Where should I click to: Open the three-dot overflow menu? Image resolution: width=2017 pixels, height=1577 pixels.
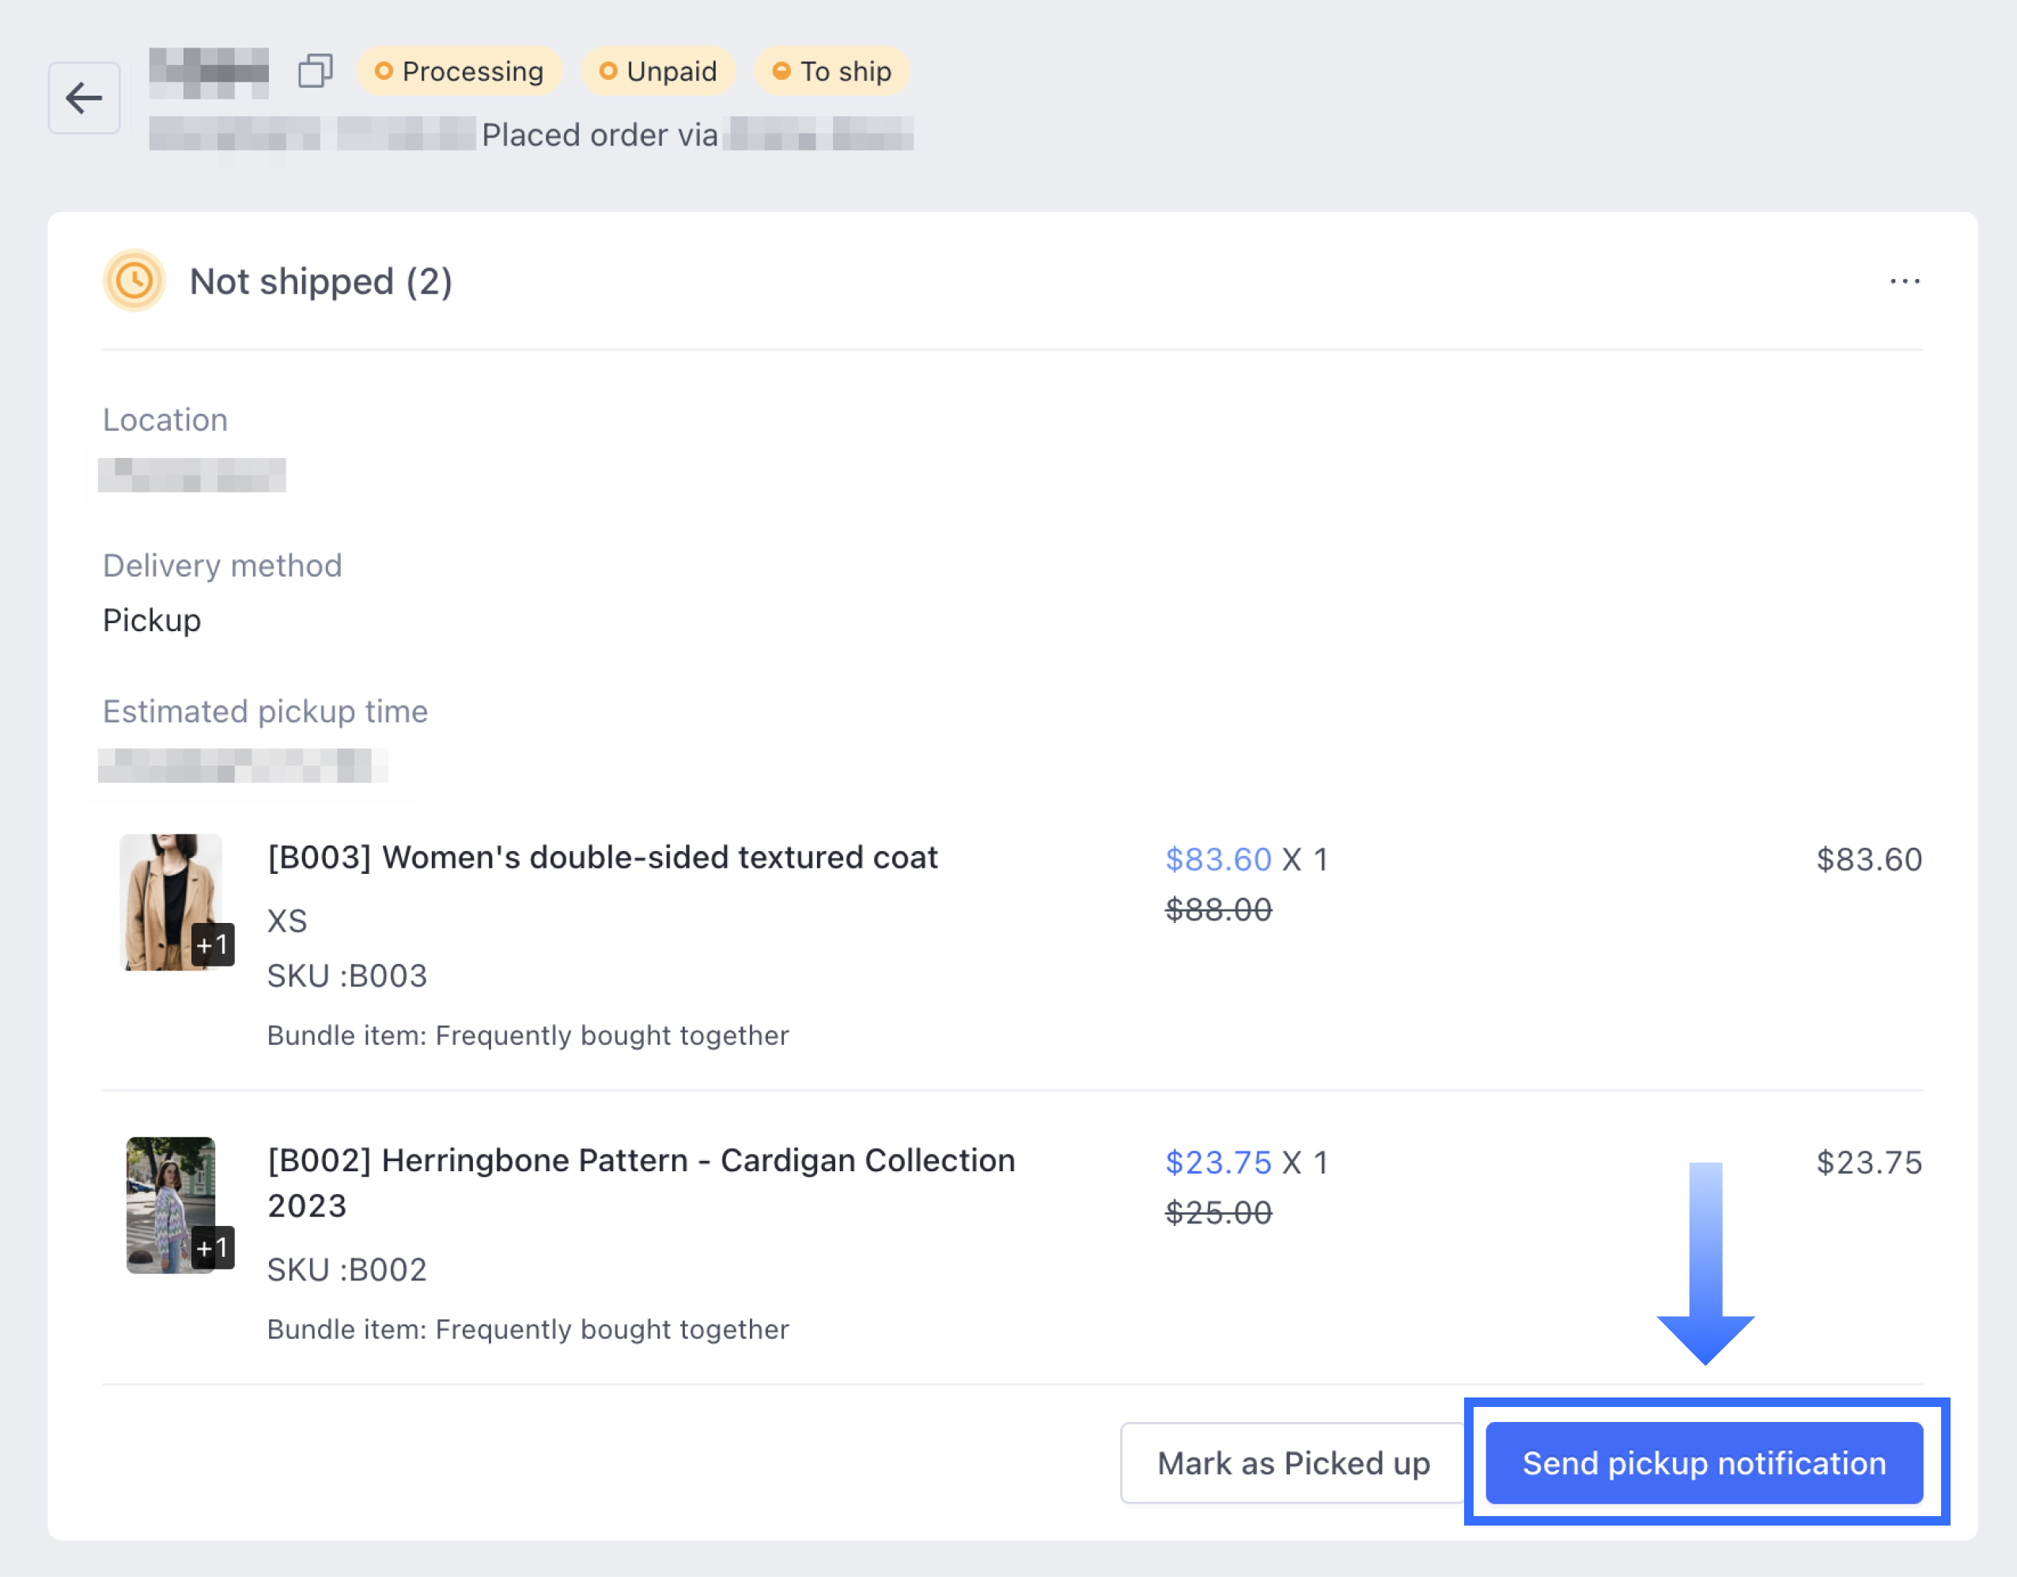coord(1905,282)
